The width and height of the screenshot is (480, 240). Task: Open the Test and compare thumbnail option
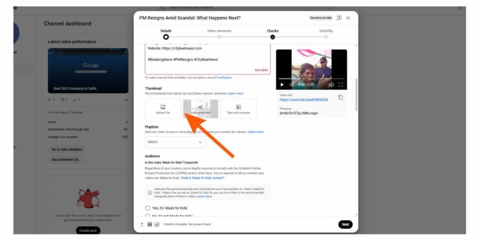point(238,109)
